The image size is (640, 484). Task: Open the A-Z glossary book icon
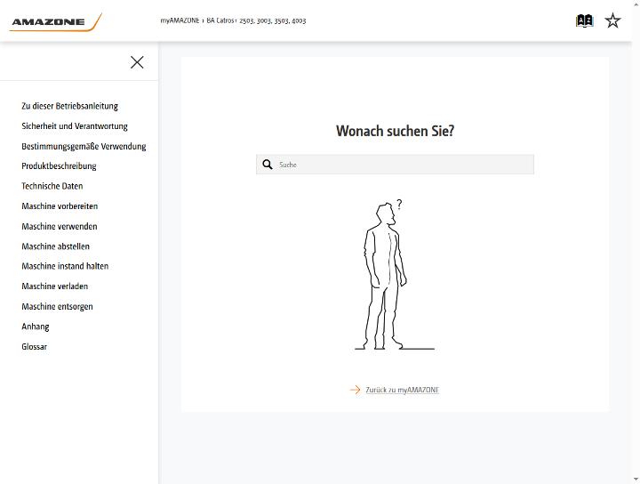coord(584,20)
